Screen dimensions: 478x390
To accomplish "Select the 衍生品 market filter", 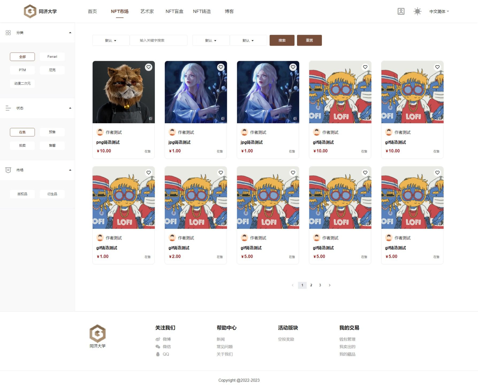I will [x=52, y=194].
